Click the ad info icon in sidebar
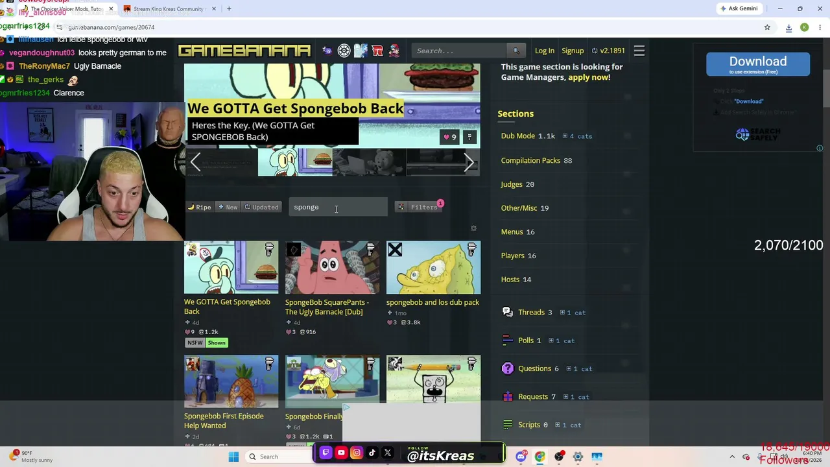This screenshot has height=467, width=830. coord(820,149)
